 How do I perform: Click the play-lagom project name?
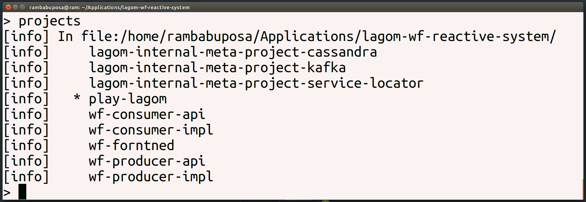[128, 99]
